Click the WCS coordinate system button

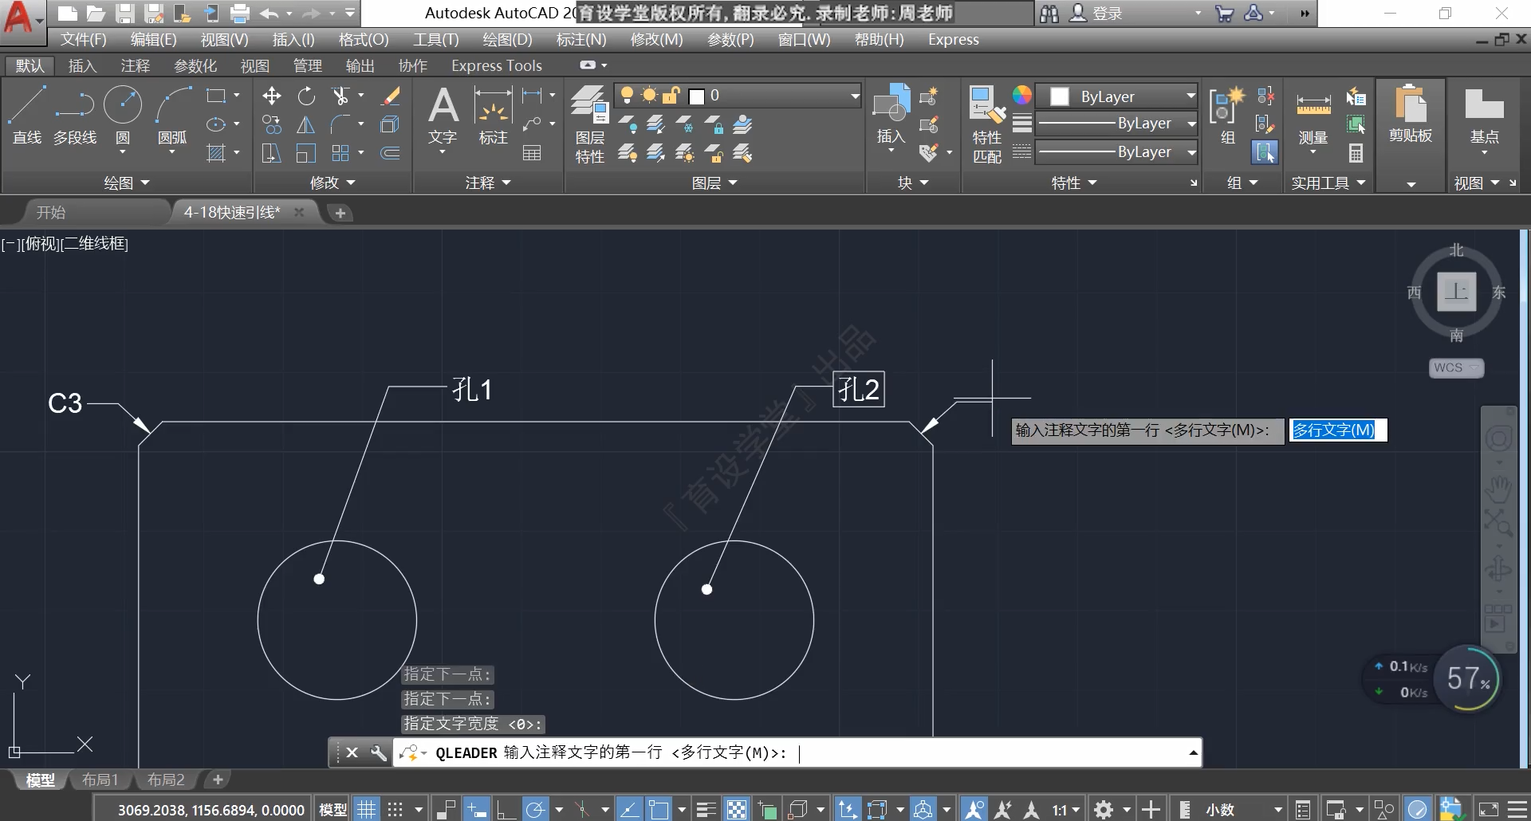(x=1455, y=367)
